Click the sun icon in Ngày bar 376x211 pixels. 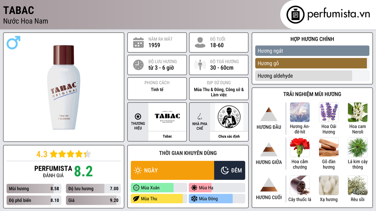[138, 170]
